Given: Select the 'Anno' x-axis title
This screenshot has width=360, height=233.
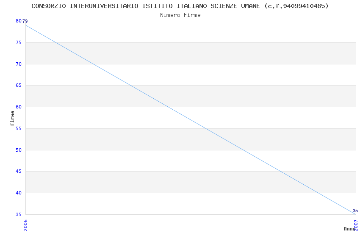Looking at the screenshot, I should [x=349, y=229].
